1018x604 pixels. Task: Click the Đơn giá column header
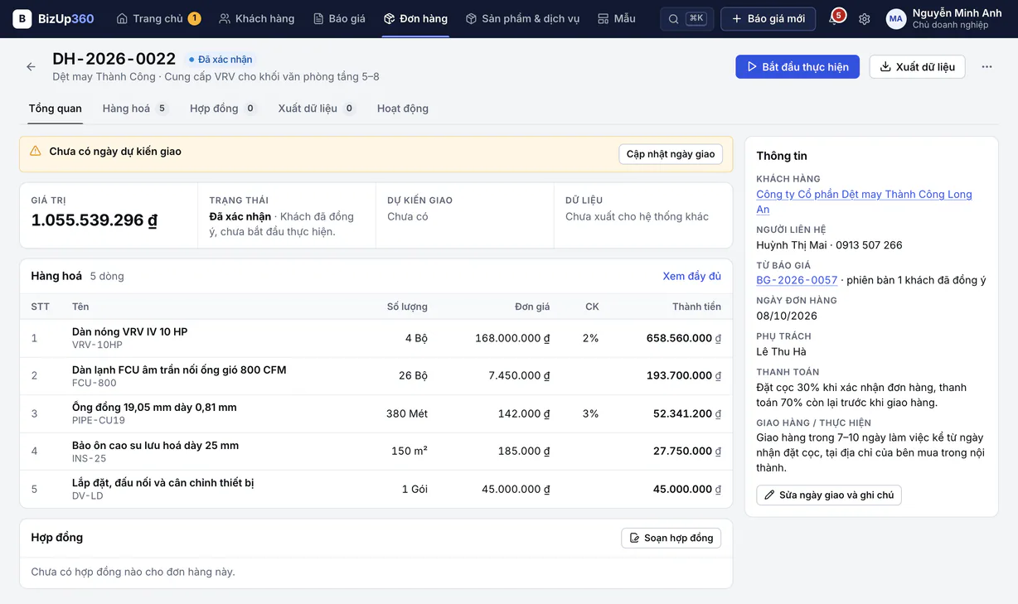click(x=532, y=307)
